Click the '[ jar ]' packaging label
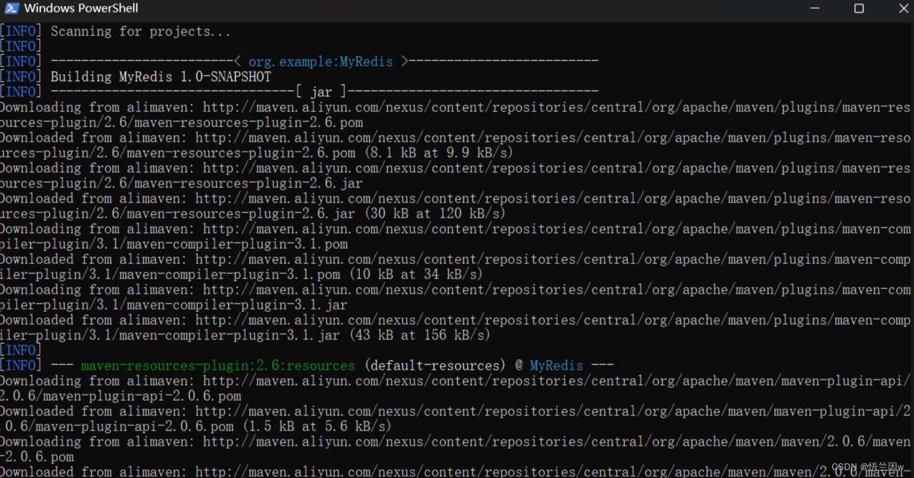This screenshot has width=914, height=478. tap(321, 92)
